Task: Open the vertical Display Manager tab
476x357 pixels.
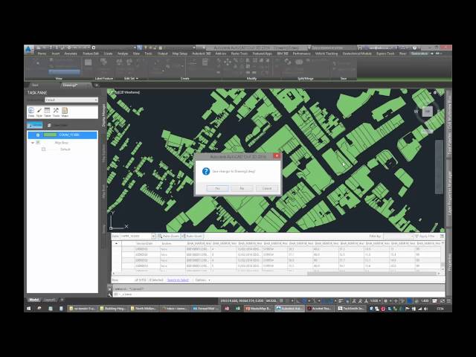Action: [103, 115]
